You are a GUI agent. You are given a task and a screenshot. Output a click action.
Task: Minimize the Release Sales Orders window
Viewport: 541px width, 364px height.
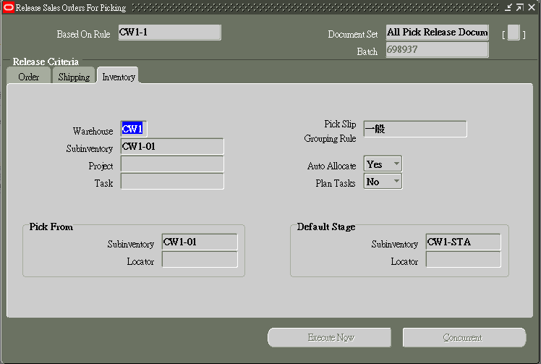click(508, 7)
